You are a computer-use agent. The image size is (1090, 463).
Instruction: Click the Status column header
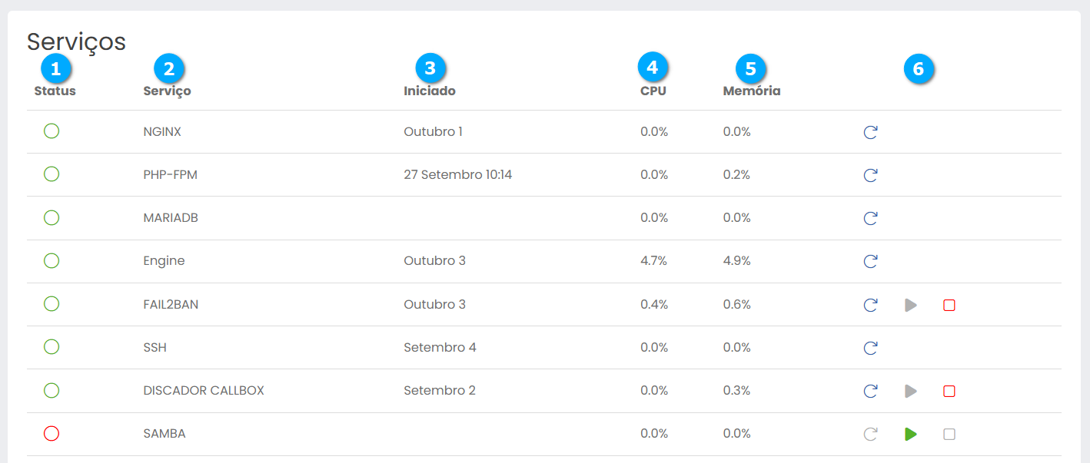tap(55, 91)
